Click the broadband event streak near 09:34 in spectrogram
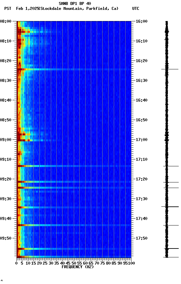181x284 pixels. (x=74, y=207)
